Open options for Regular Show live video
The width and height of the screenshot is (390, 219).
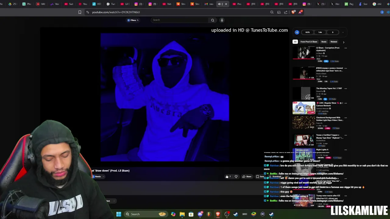click(346, 103)
